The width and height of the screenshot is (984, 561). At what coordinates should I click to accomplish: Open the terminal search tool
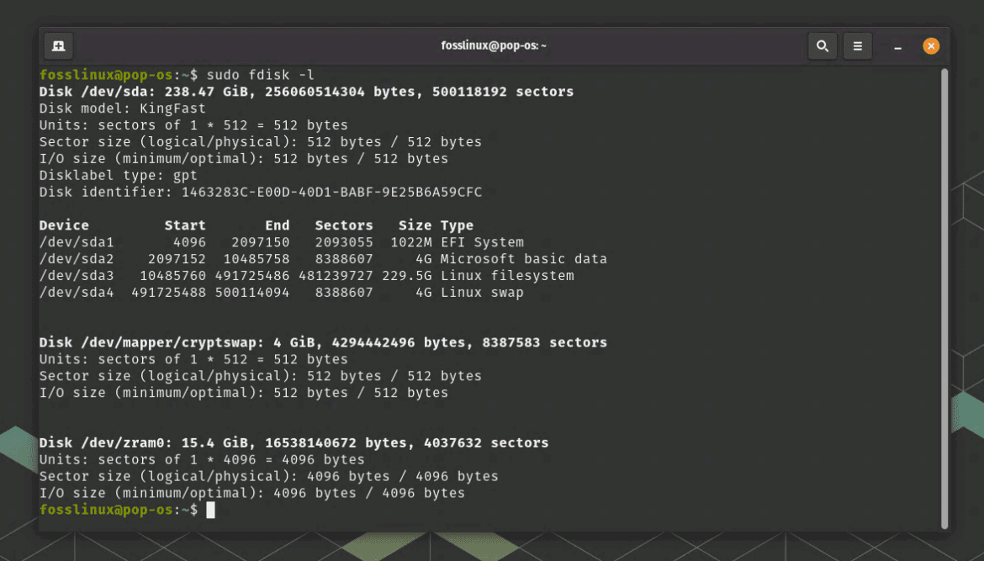point(823,46)
